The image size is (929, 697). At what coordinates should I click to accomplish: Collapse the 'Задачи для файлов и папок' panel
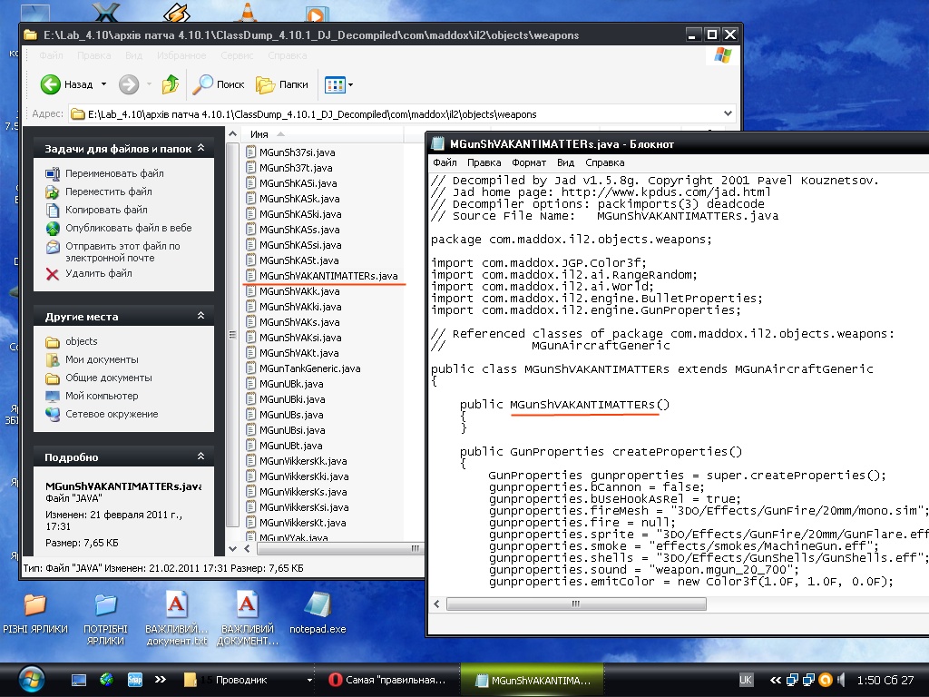[200, 149]
